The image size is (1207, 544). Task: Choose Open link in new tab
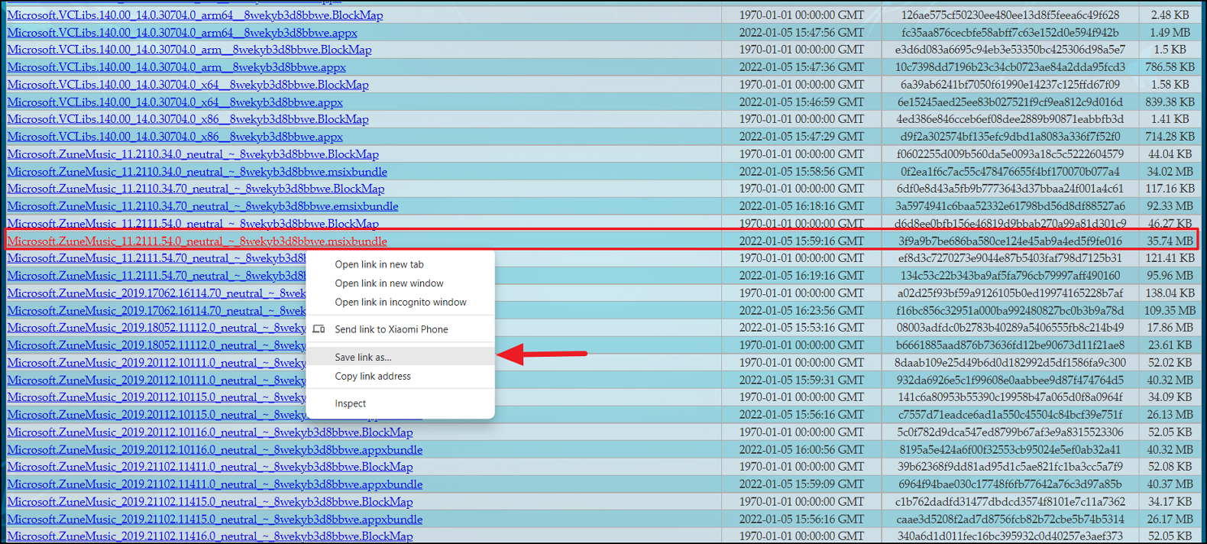point(379,264)
